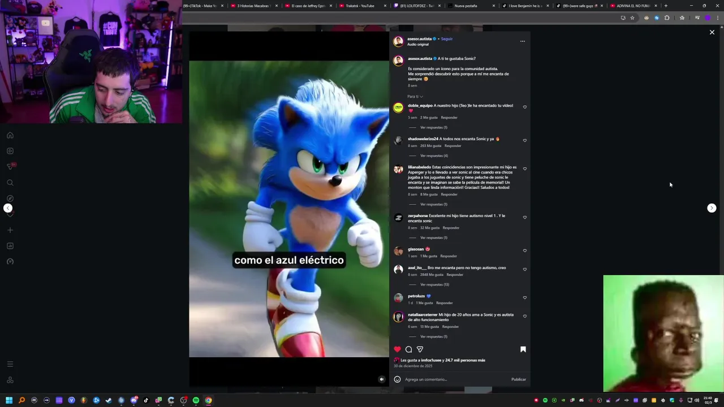
Task: Share the post with the send icon
Action: pyautogui.click(x=420, y=349)
